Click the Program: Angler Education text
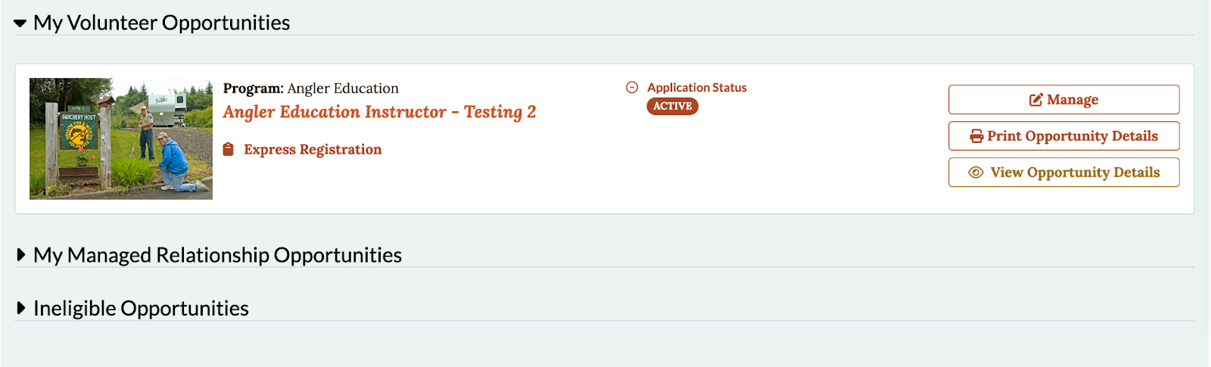This screenshot has height=367, width=1211. (310, 89)
